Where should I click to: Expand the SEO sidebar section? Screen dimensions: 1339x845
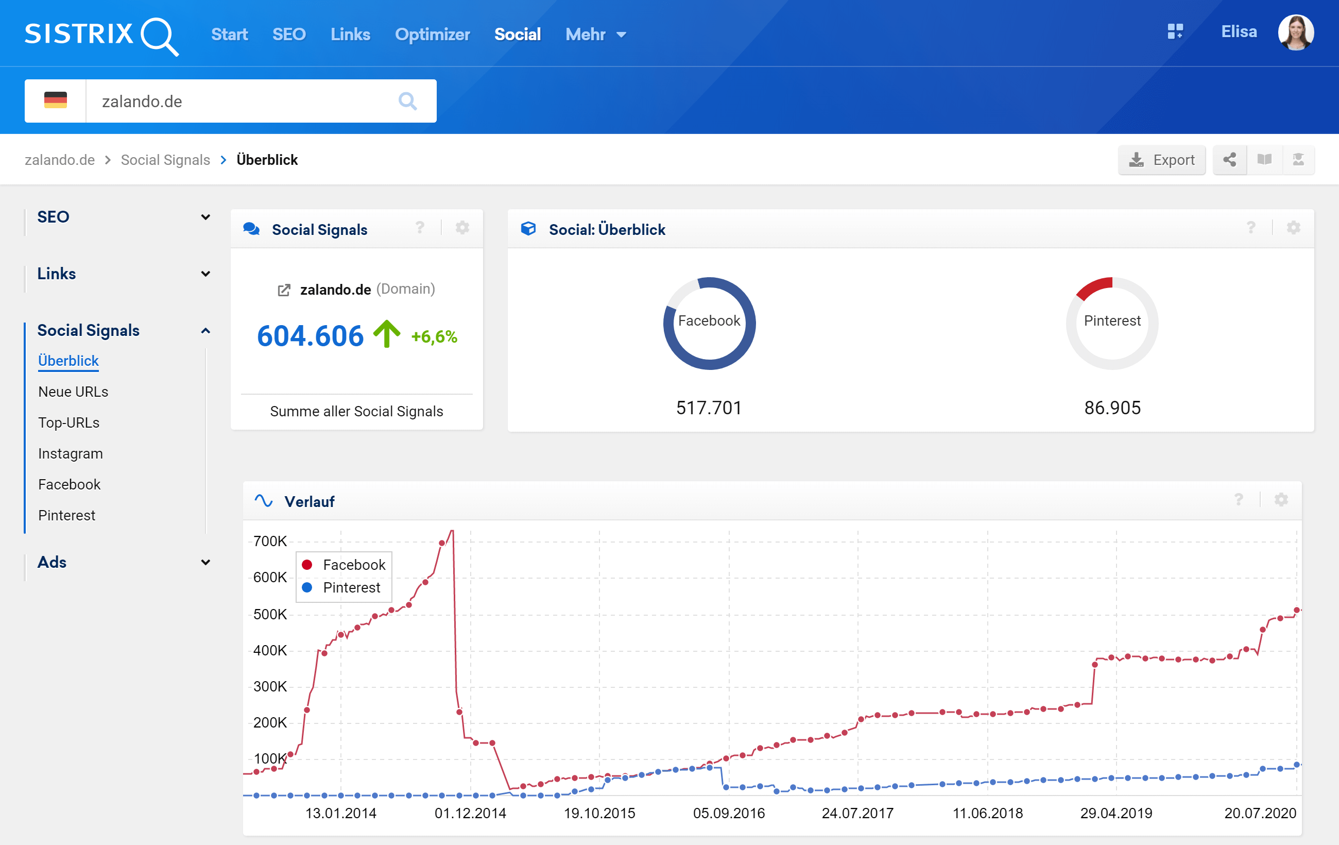click(x=205, y=217)
